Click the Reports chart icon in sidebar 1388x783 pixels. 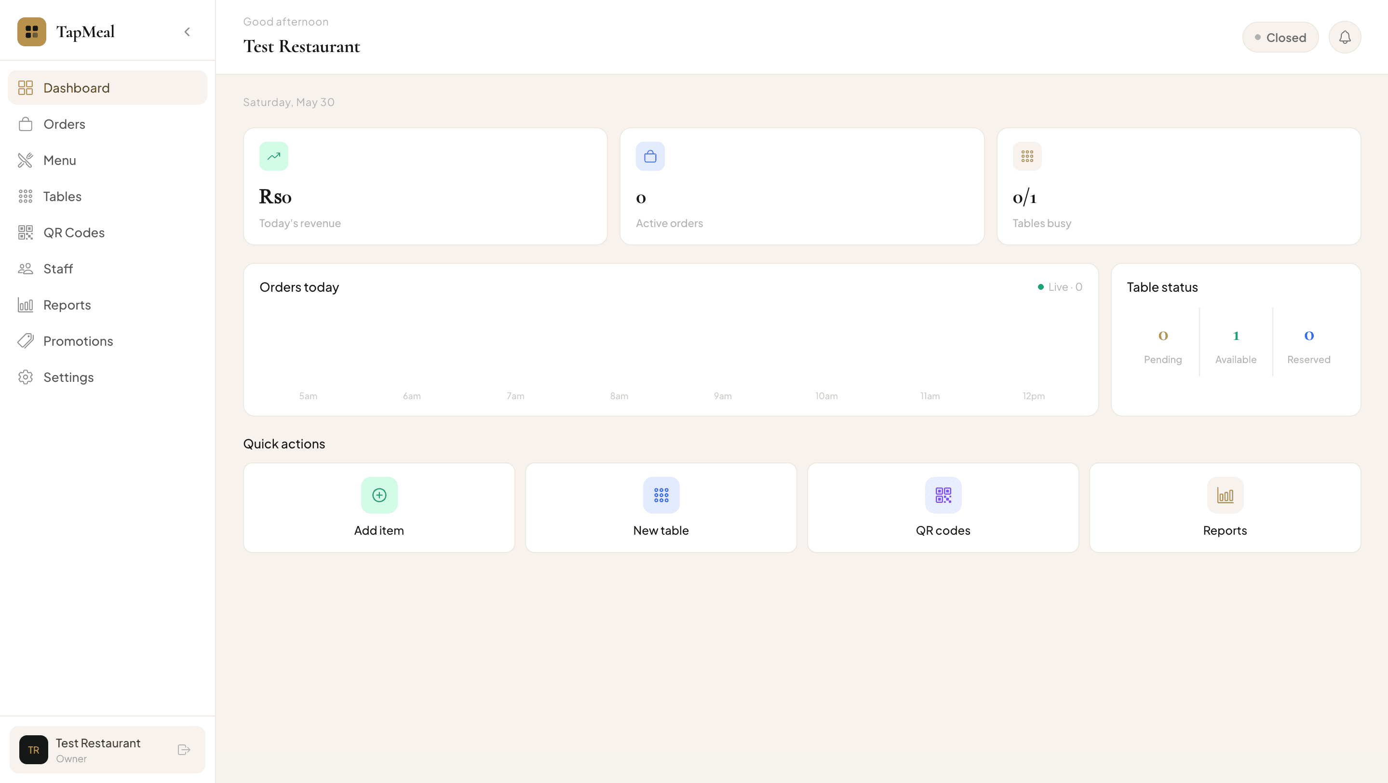26,305
